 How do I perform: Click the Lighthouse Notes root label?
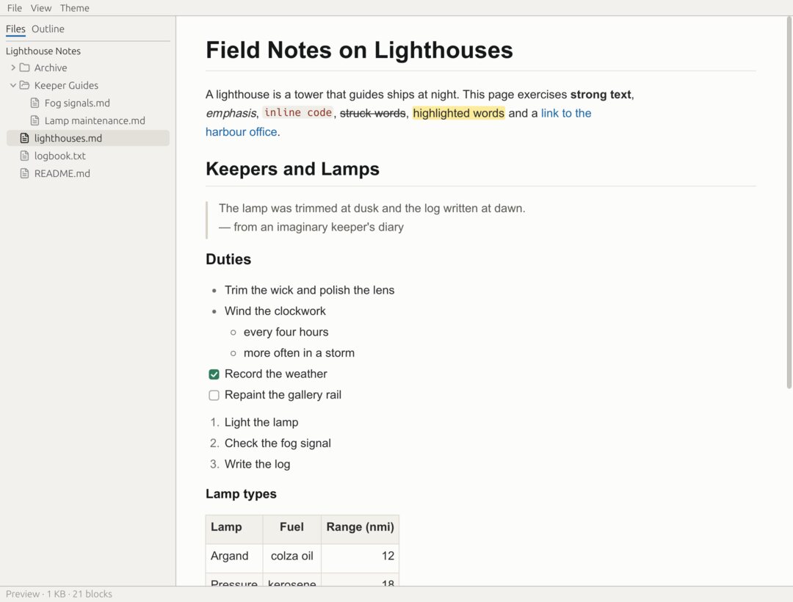point(43,51)
